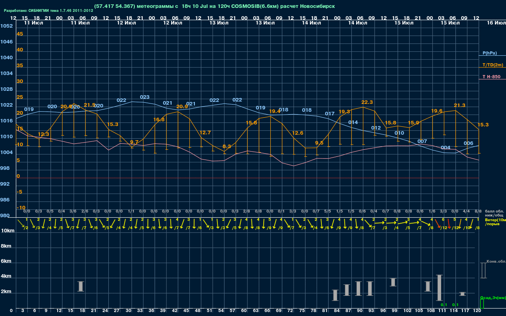Screen dimensions: 506x316
Task: Click the 'Осад,3ч(мм)' precipitation legend label
Action: (493, 297)
